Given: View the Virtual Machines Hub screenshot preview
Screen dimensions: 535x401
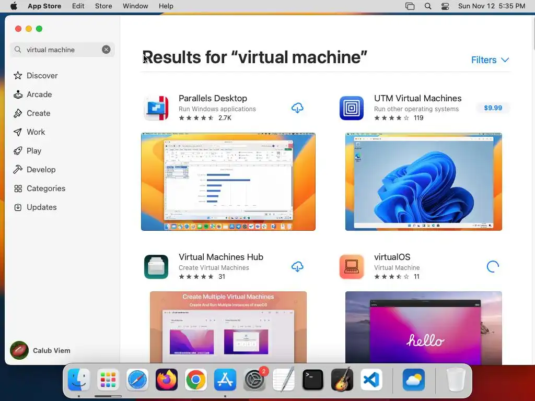Looking at the screenshot, I should [228, 327].
